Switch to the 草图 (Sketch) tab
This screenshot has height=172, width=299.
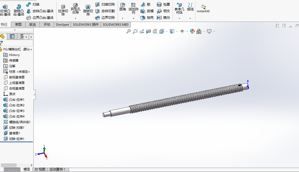[18, 24]
